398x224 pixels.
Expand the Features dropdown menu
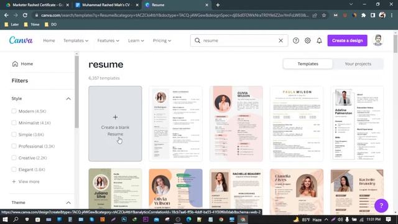click(x=108, y=40)
